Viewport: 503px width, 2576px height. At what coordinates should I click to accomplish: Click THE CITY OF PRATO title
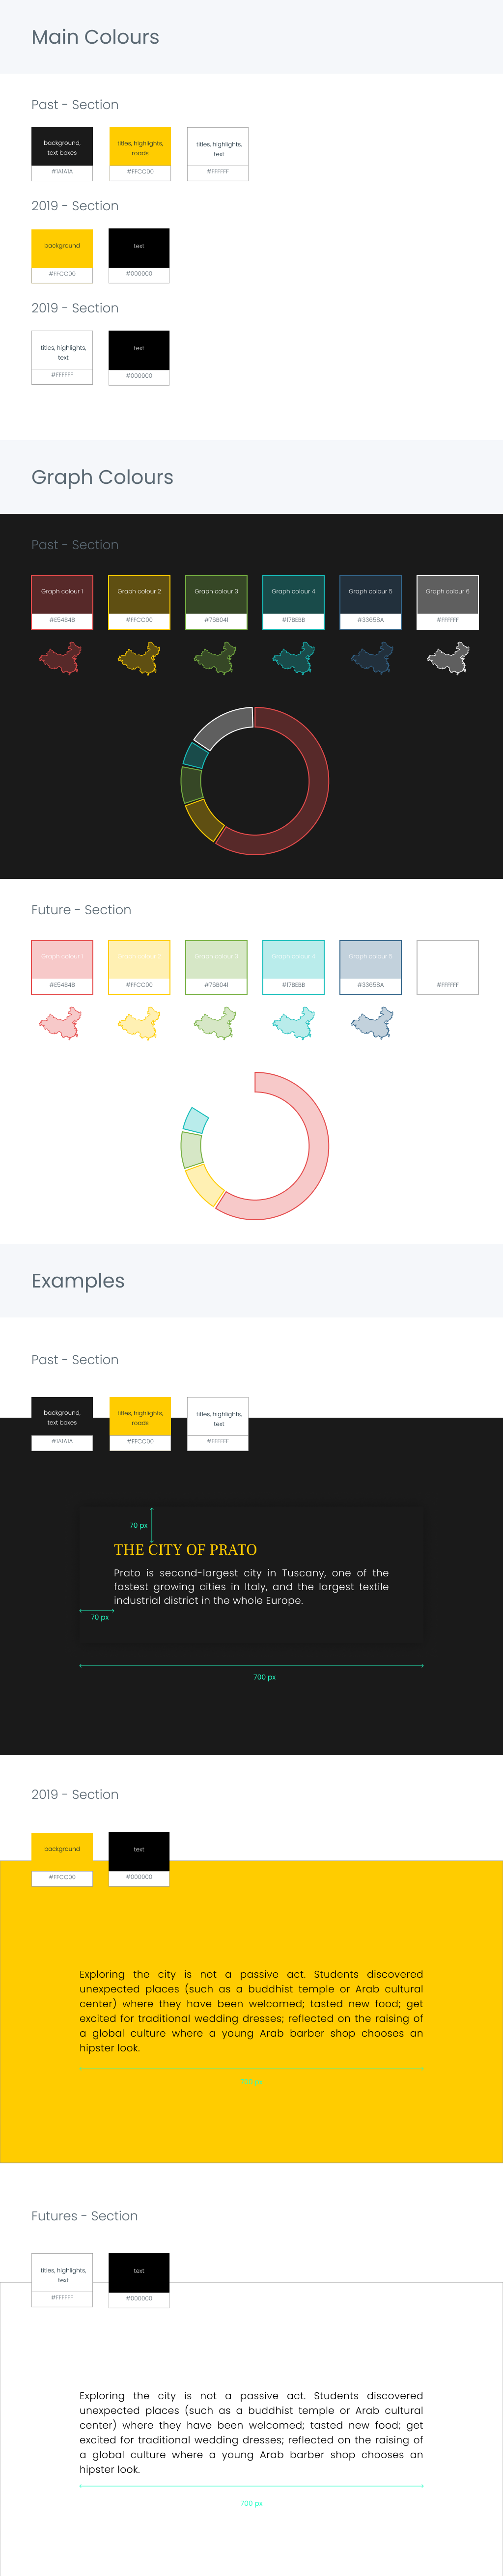(185, 1549)
